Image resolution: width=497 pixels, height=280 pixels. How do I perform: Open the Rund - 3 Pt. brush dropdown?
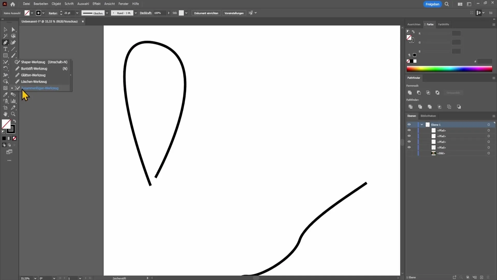coord(136,13)
